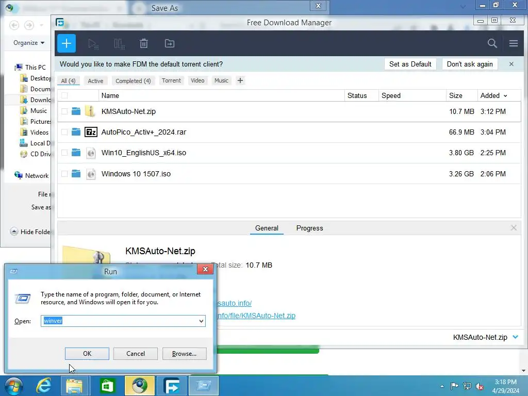This screenshot has height=396, width=528.
Task: Dismiss the default torrent client banner
Action: click(511, 64)
